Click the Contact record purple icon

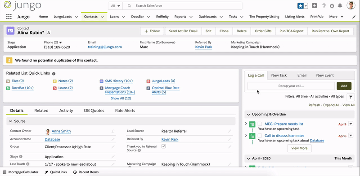tap(10, 30)
